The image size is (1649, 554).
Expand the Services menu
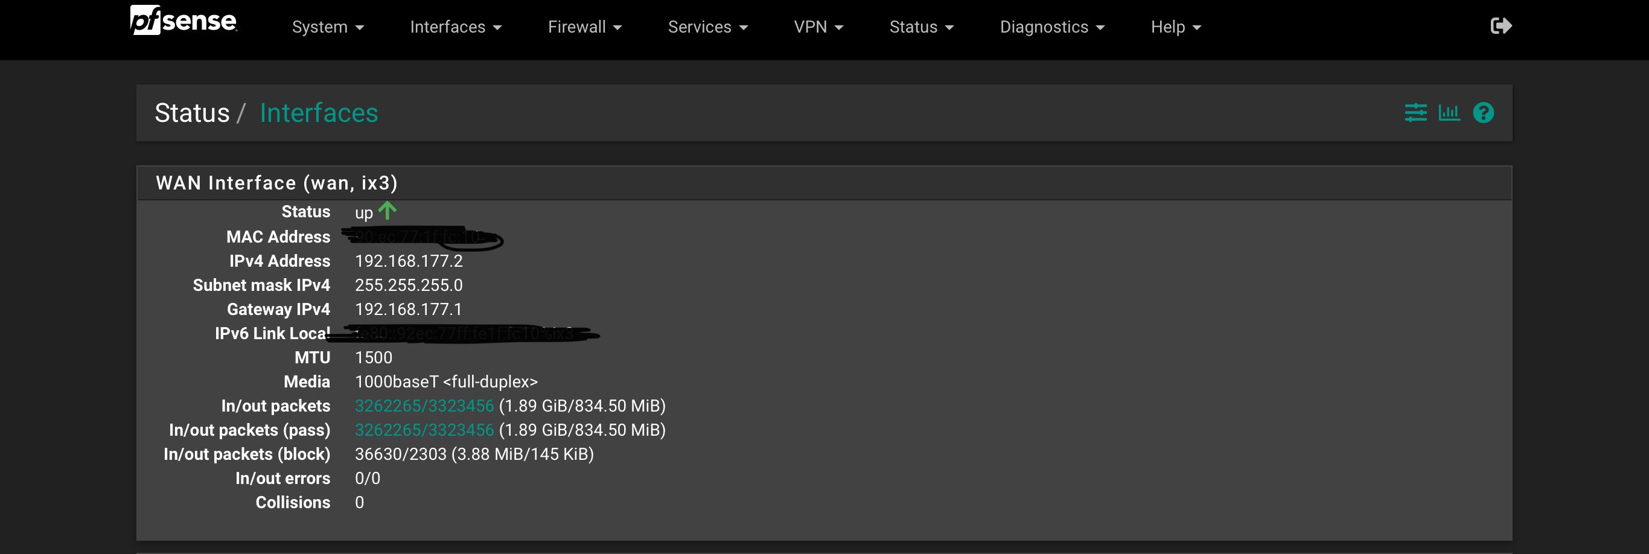click(x=708, y=27)
